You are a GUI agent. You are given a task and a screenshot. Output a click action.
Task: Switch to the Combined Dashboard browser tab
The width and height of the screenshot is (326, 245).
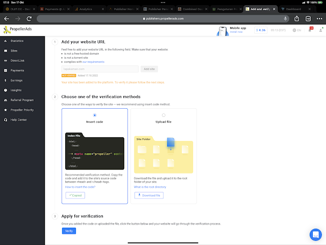tap(193, 9)
